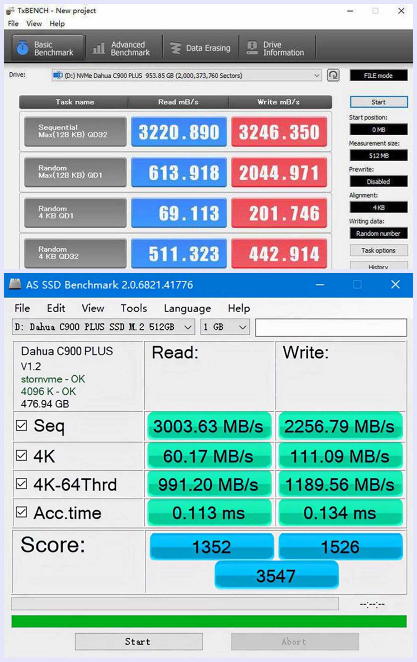Change the Start position 0 MB setting
417x662 pixels.
pos(379,130)
